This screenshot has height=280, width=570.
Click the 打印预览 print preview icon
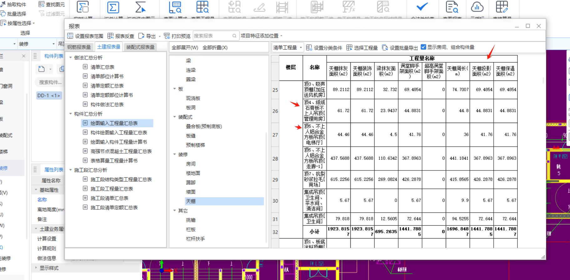[167, 36]
